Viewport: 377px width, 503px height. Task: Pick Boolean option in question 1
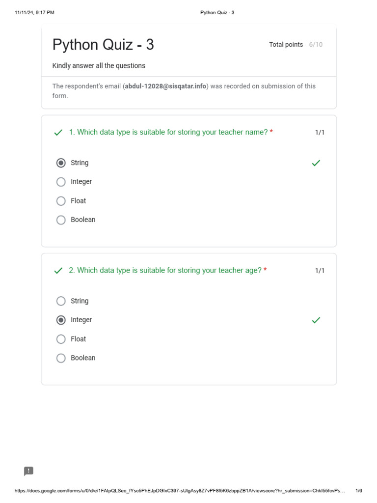[x=61, y=220]
